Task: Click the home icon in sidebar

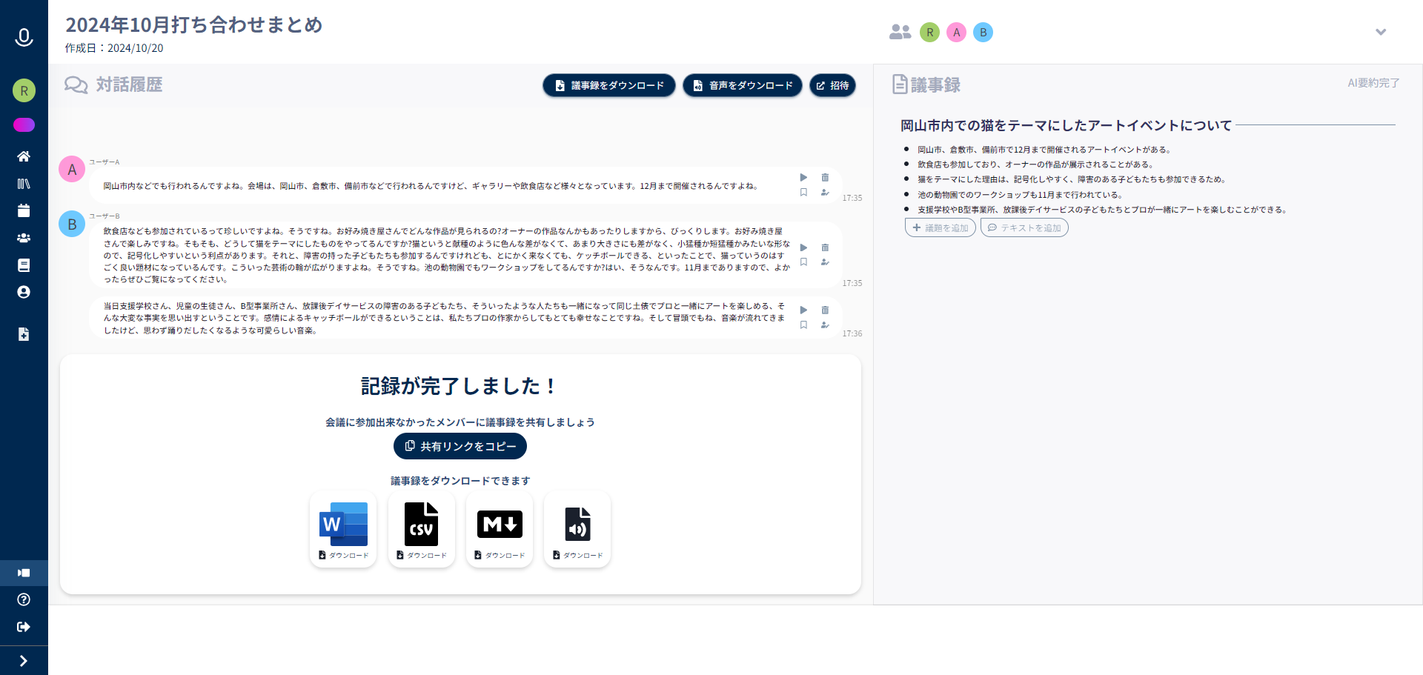Action: click(x=24, y=156)
